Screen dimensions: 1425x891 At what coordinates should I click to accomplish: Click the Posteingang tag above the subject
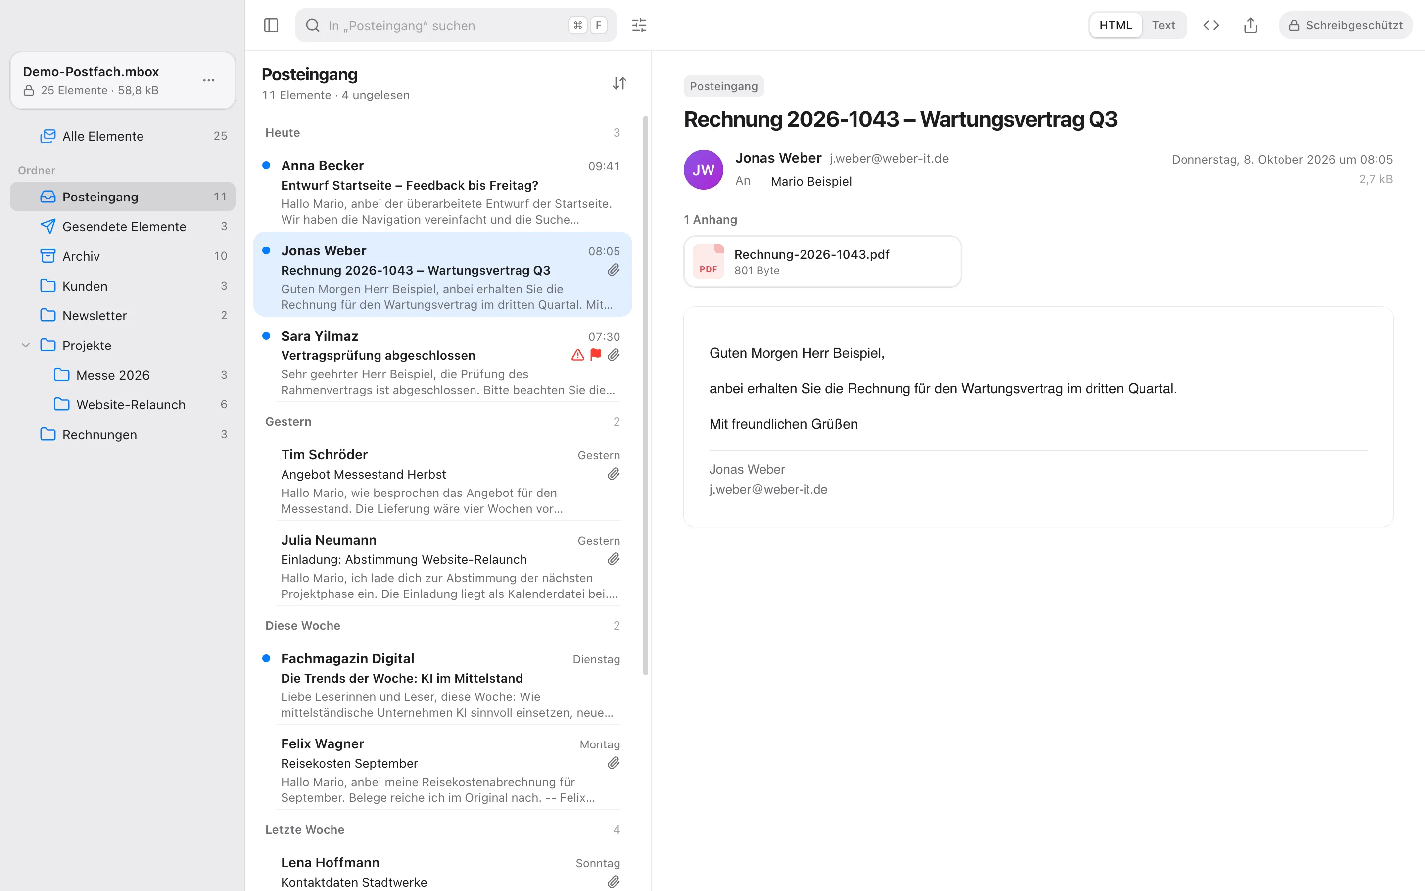point(724,86)
